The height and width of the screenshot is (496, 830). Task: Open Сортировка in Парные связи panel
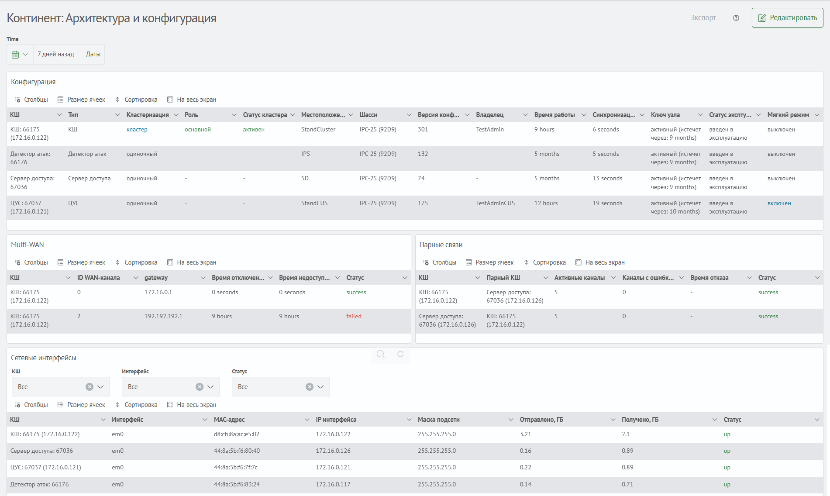[x=544, y=262]
